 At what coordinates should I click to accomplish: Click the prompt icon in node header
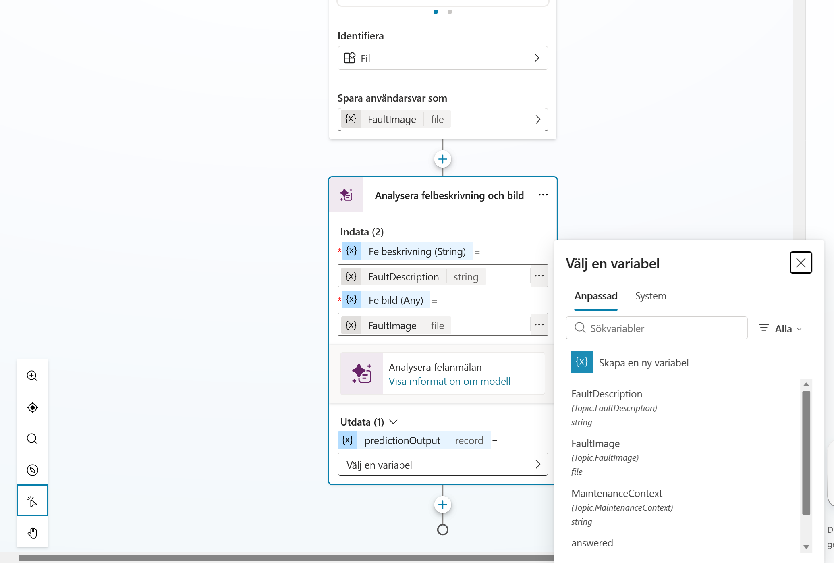tap(346, 195)
